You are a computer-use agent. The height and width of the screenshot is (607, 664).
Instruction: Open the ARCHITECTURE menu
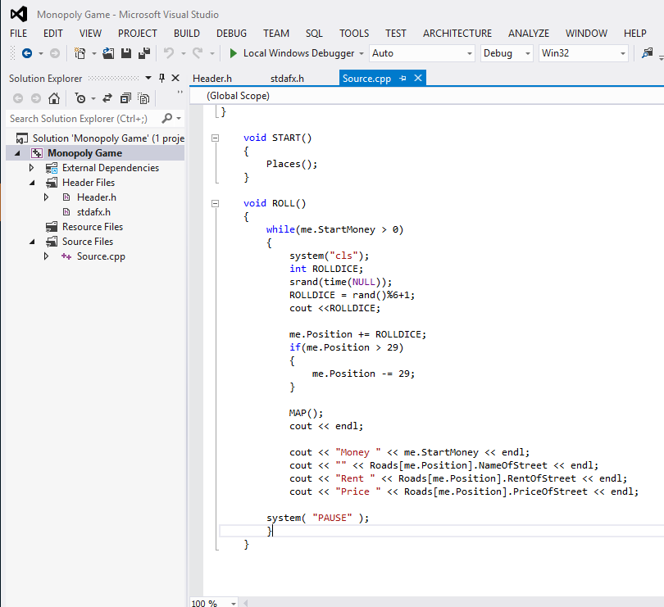coord(457,34)
